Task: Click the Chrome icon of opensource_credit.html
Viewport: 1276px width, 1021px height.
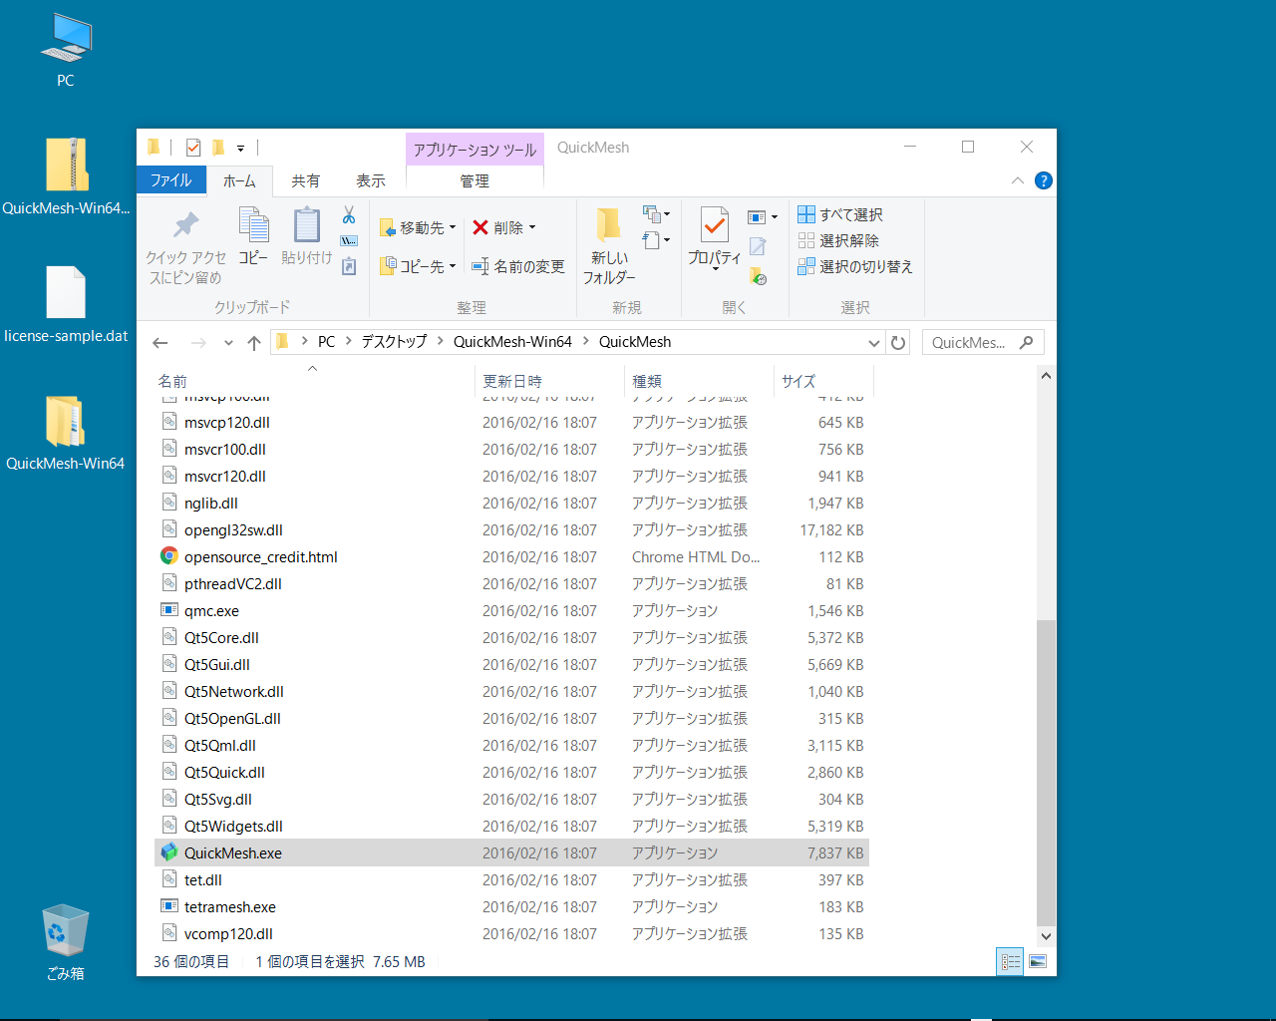Action: (x=169, y=556)
